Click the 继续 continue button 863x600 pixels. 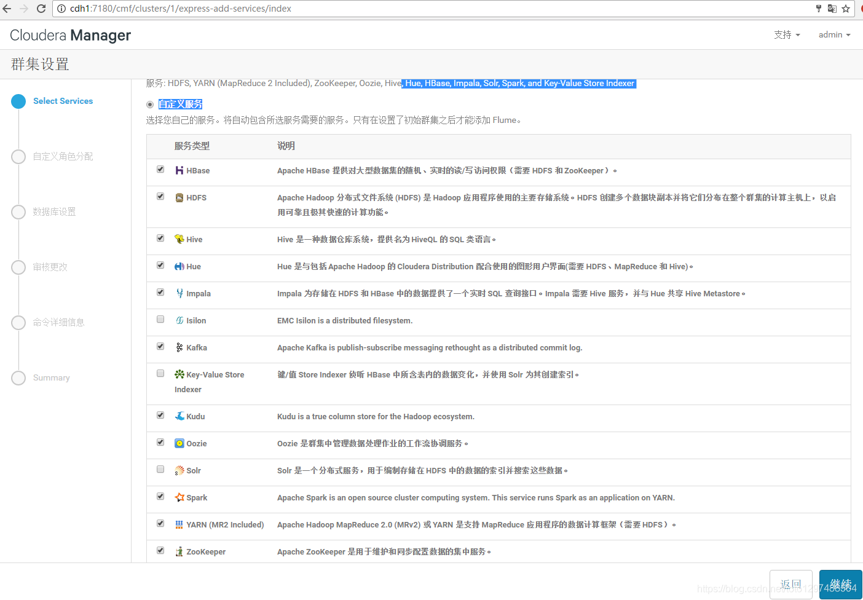[x=841, y=585]
